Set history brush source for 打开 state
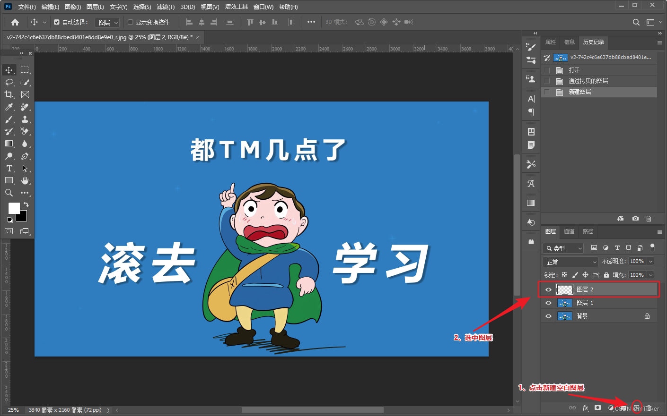The width and height of the screenshot is (667, 416). click(x=547, y=70)
